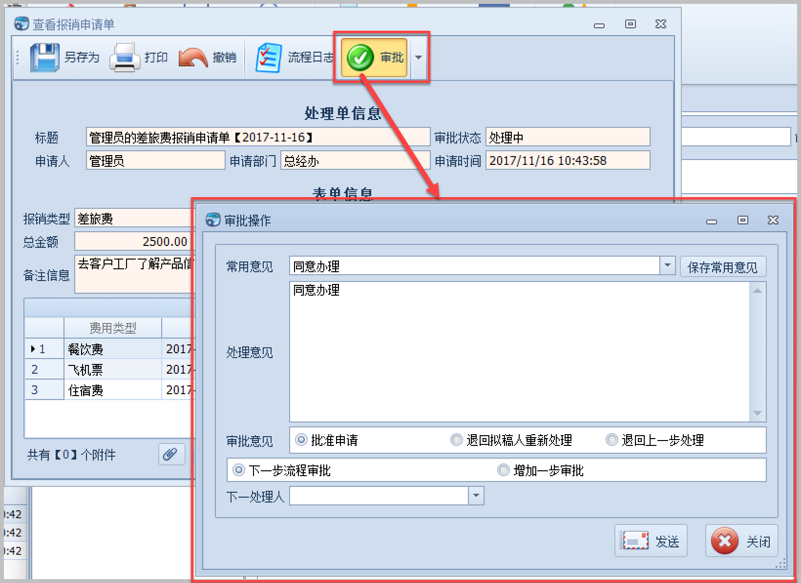Click the 处理意见 scrollbar down arrow

(x=758, y=413)
